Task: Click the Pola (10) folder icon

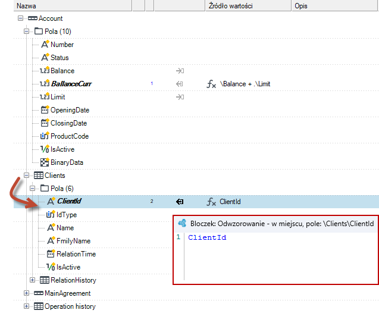Action: pos(39,31)
